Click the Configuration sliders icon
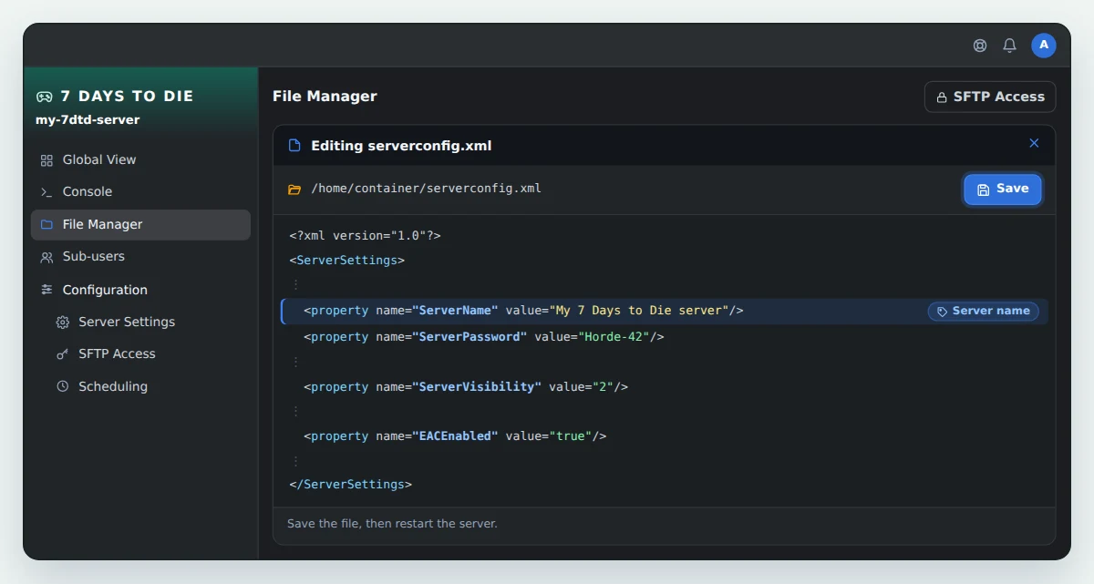This screenshot has height=584, width=1094. coord(46,290)
